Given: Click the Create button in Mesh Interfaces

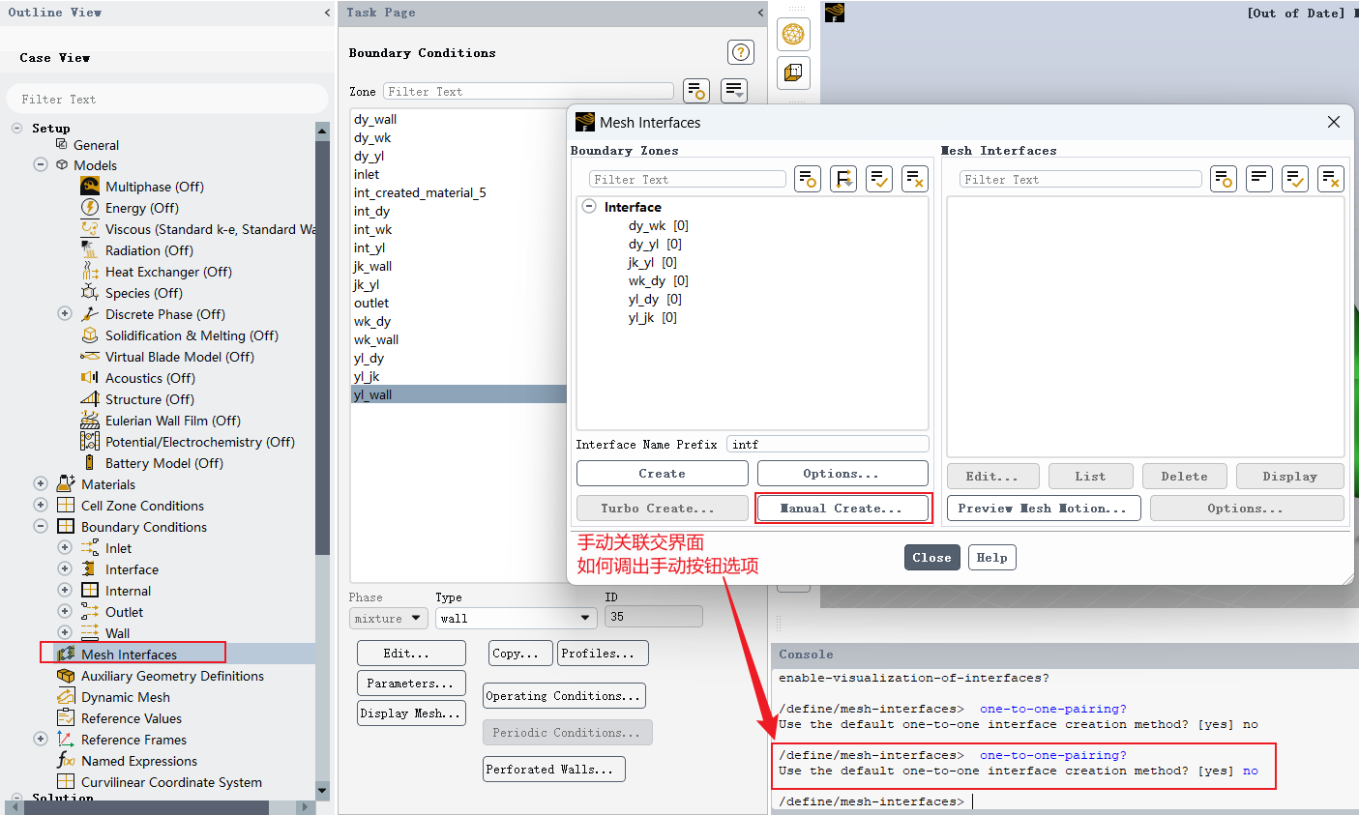Looking at the screenshot, I should 662,473.
